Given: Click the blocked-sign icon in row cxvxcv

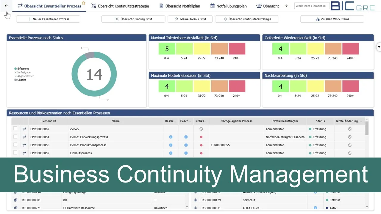Looking at the screenshot, I should (201, 129).
